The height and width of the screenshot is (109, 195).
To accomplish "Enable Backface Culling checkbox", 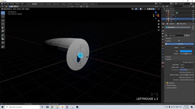I will (193, 62).
